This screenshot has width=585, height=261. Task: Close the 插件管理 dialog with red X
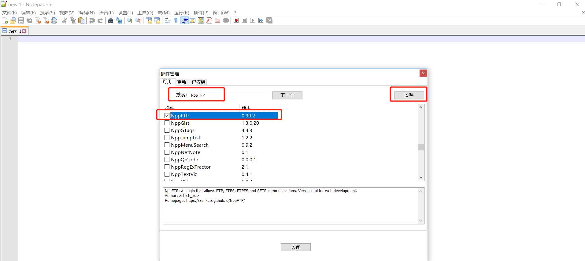(423, 73)
